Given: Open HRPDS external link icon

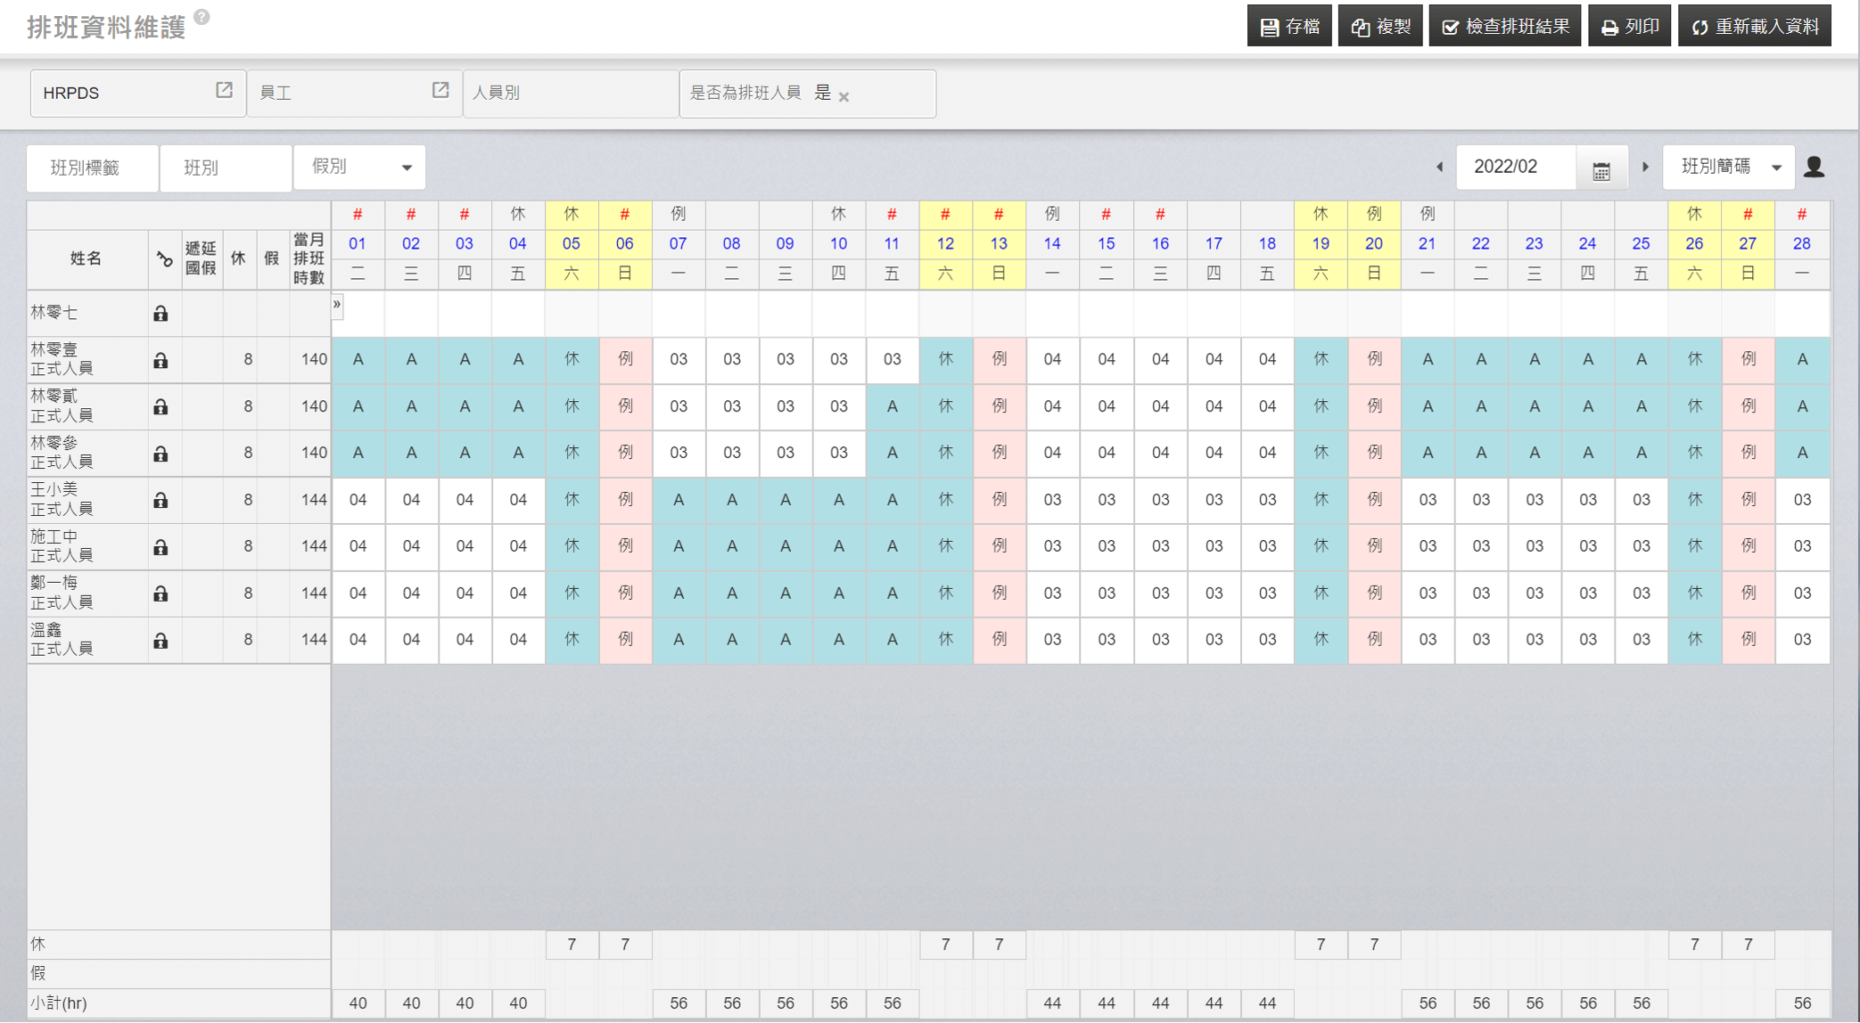Looking at the screenshot, I should click(x=224, y=91).
